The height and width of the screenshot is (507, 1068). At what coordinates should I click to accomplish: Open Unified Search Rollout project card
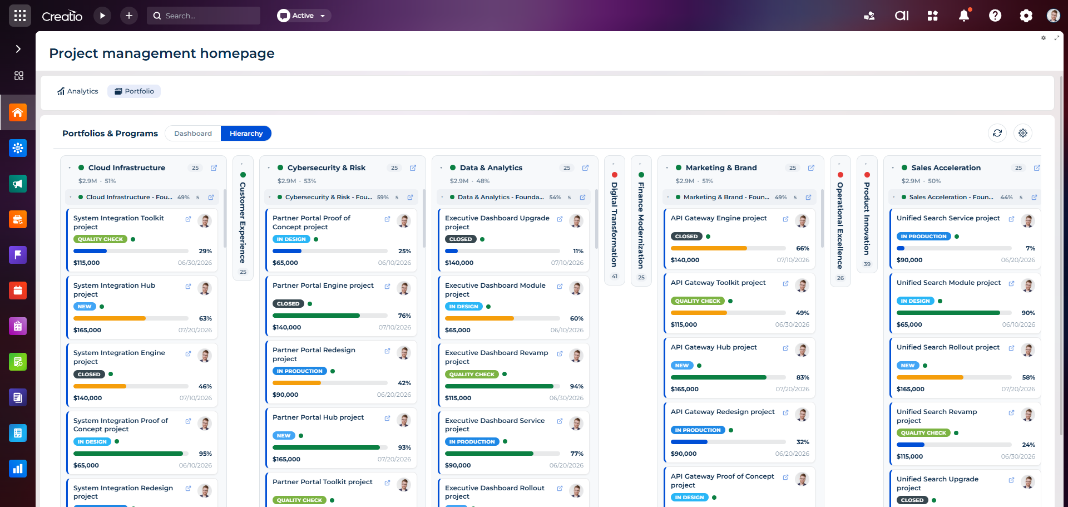click(965, 368)
